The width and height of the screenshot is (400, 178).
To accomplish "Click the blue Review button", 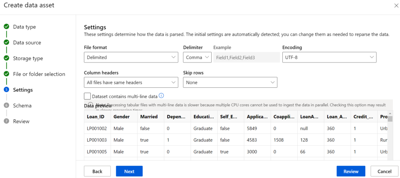I will coord(351,171).
